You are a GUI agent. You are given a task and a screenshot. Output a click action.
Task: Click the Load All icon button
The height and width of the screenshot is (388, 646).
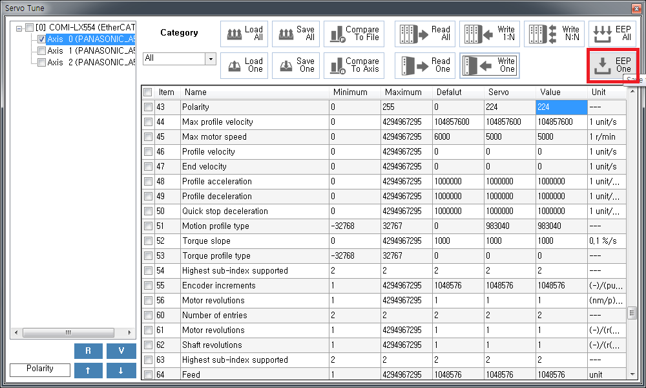click(x=244, y=34)
